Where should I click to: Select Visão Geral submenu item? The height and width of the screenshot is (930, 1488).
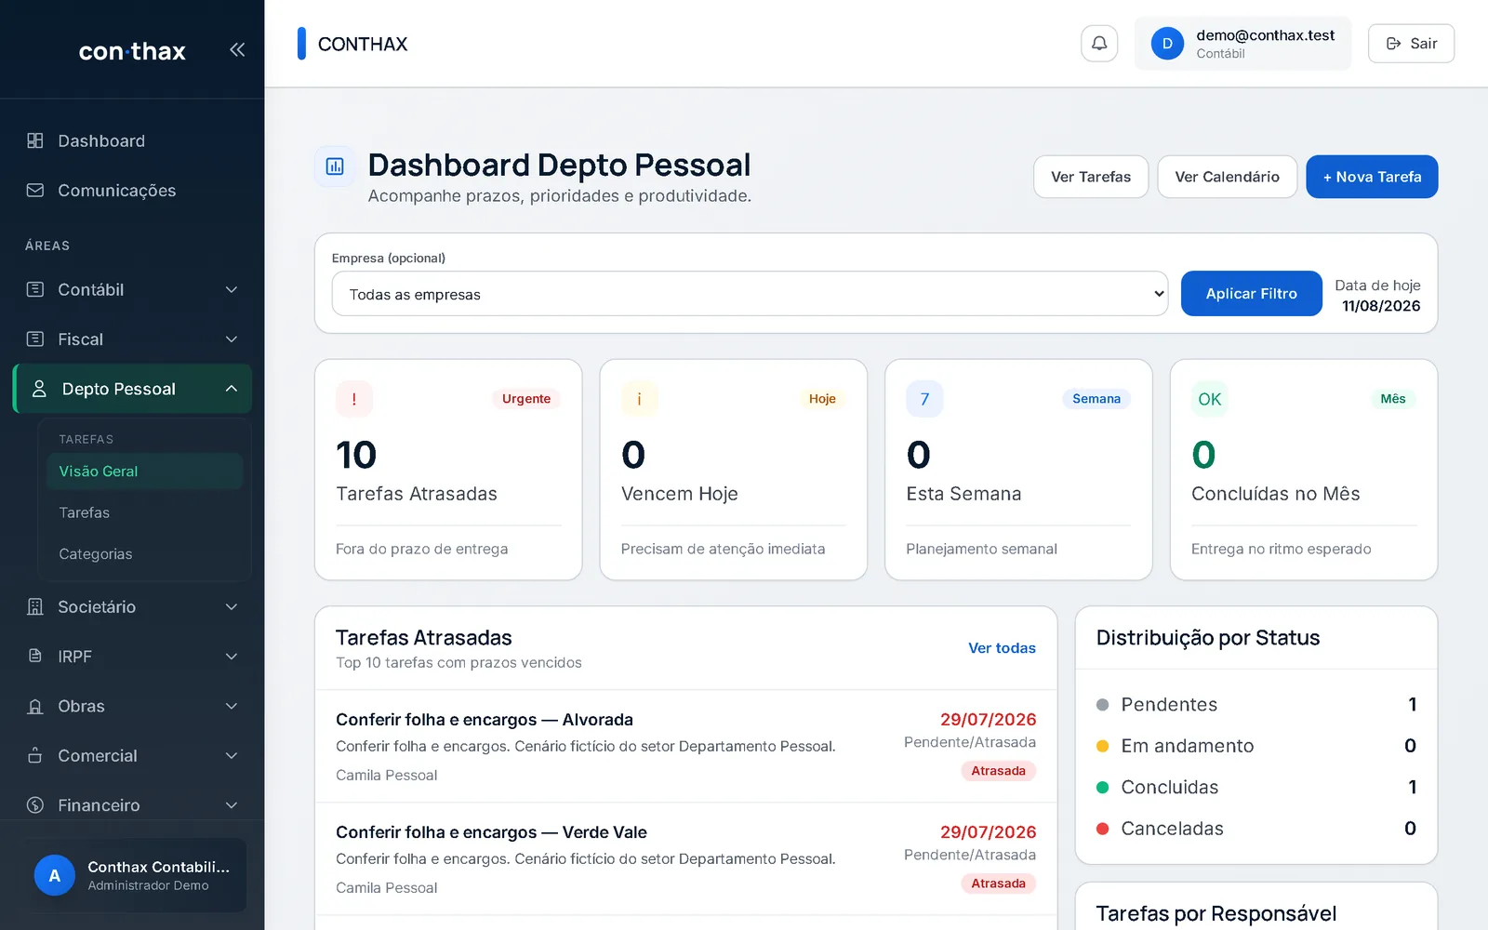click(144, 472)
